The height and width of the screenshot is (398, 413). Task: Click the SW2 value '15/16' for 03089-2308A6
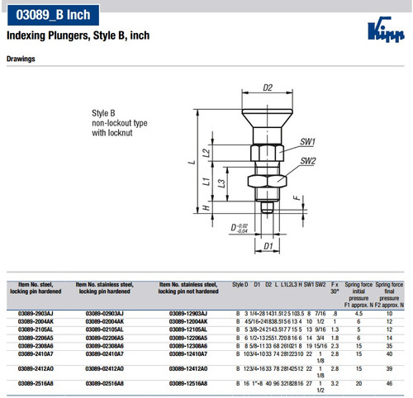pos(320,346)
